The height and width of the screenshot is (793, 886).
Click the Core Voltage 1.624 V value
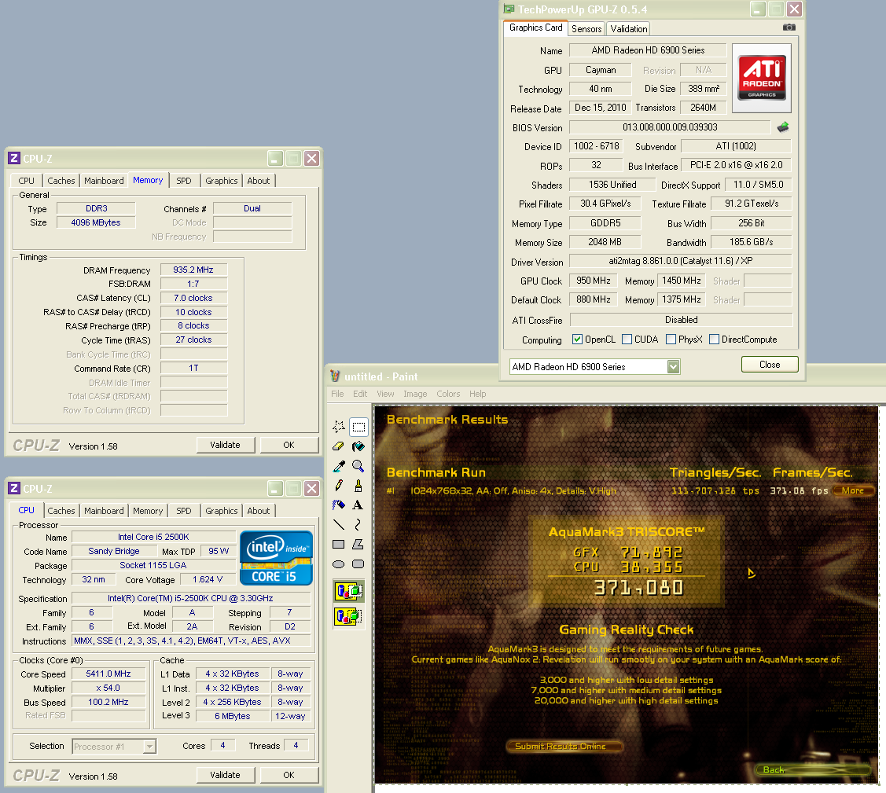[x=208, y=579]
